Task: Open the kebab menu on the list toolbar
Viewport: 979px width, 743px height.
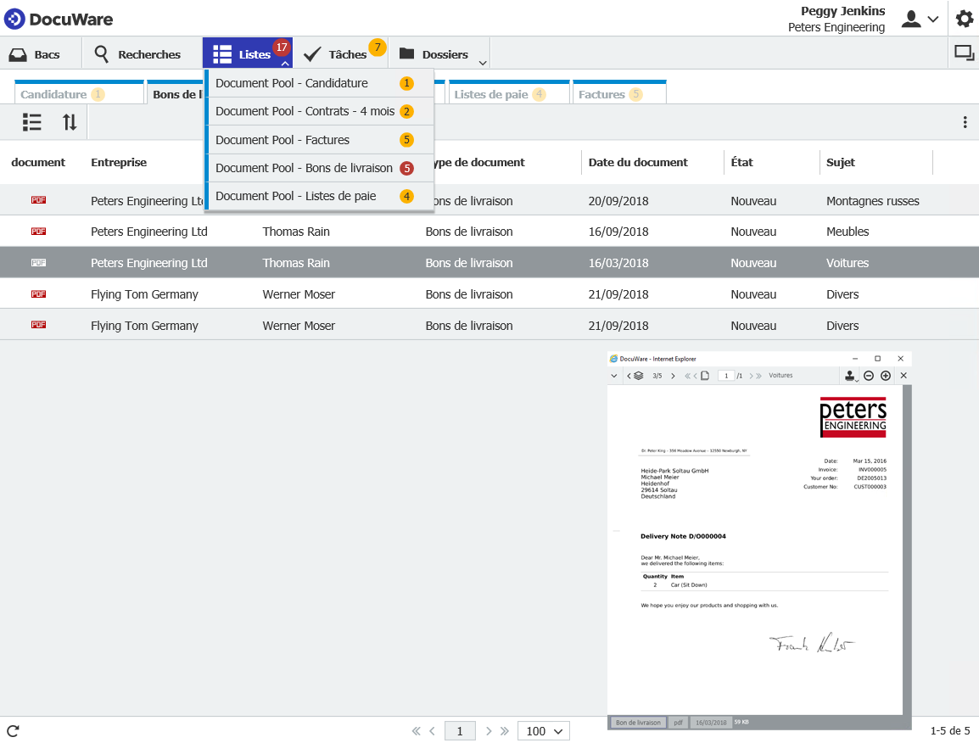Action: click(x=965, y=121)
